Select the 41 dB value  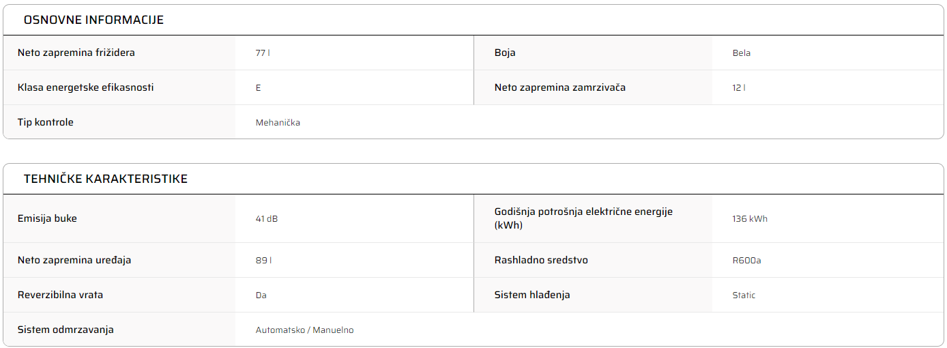click(x=267, y=218)
